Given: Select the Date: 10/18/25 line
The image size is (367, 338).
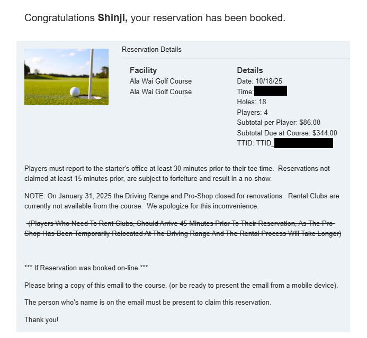Looking at the screenshot, I should pyautogui.click(x=259, y=81).
